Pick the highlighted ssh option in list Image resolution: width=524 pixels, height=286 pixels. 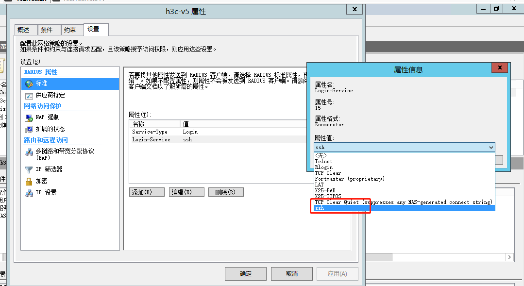[320, 208]
